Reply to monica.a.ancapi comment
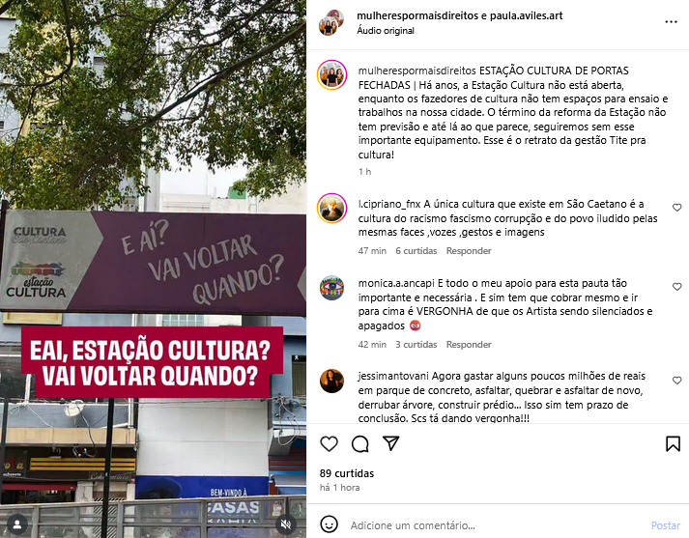The image size is (689, 538). (x=469, y=344)
